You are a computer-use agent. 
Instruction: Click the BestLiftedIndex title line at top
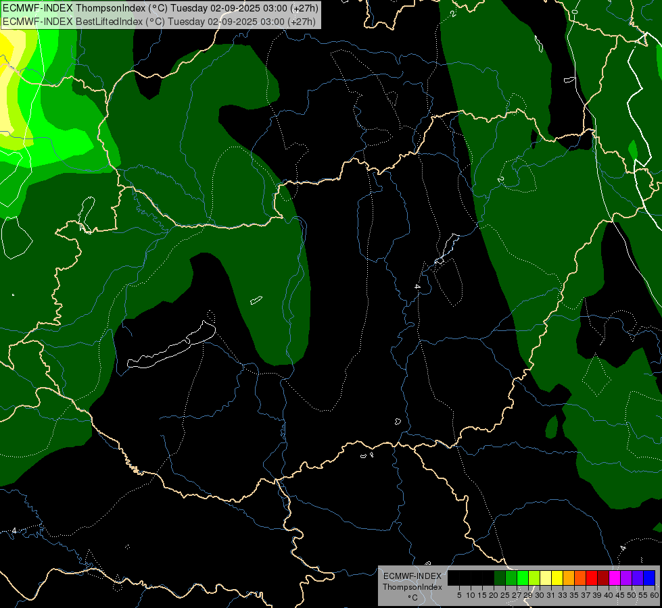[159, 21]
